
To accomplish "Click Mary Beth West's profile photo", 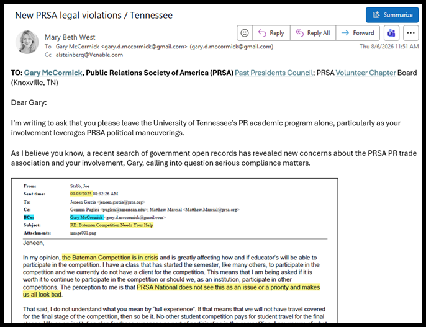I will tap(27, 42).
